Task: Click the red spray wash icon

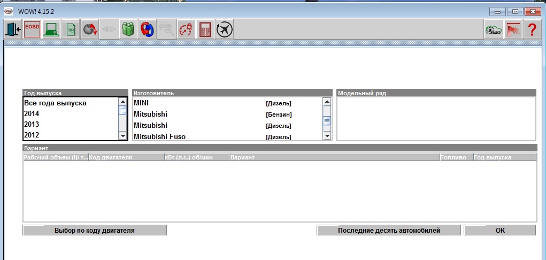Action: click(512, 29)
